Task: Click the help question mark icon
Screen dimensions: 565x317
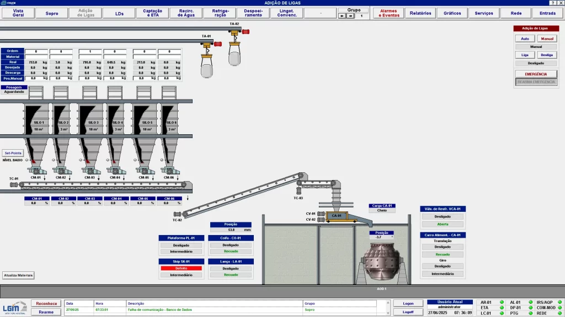Action: pos(553,3)
